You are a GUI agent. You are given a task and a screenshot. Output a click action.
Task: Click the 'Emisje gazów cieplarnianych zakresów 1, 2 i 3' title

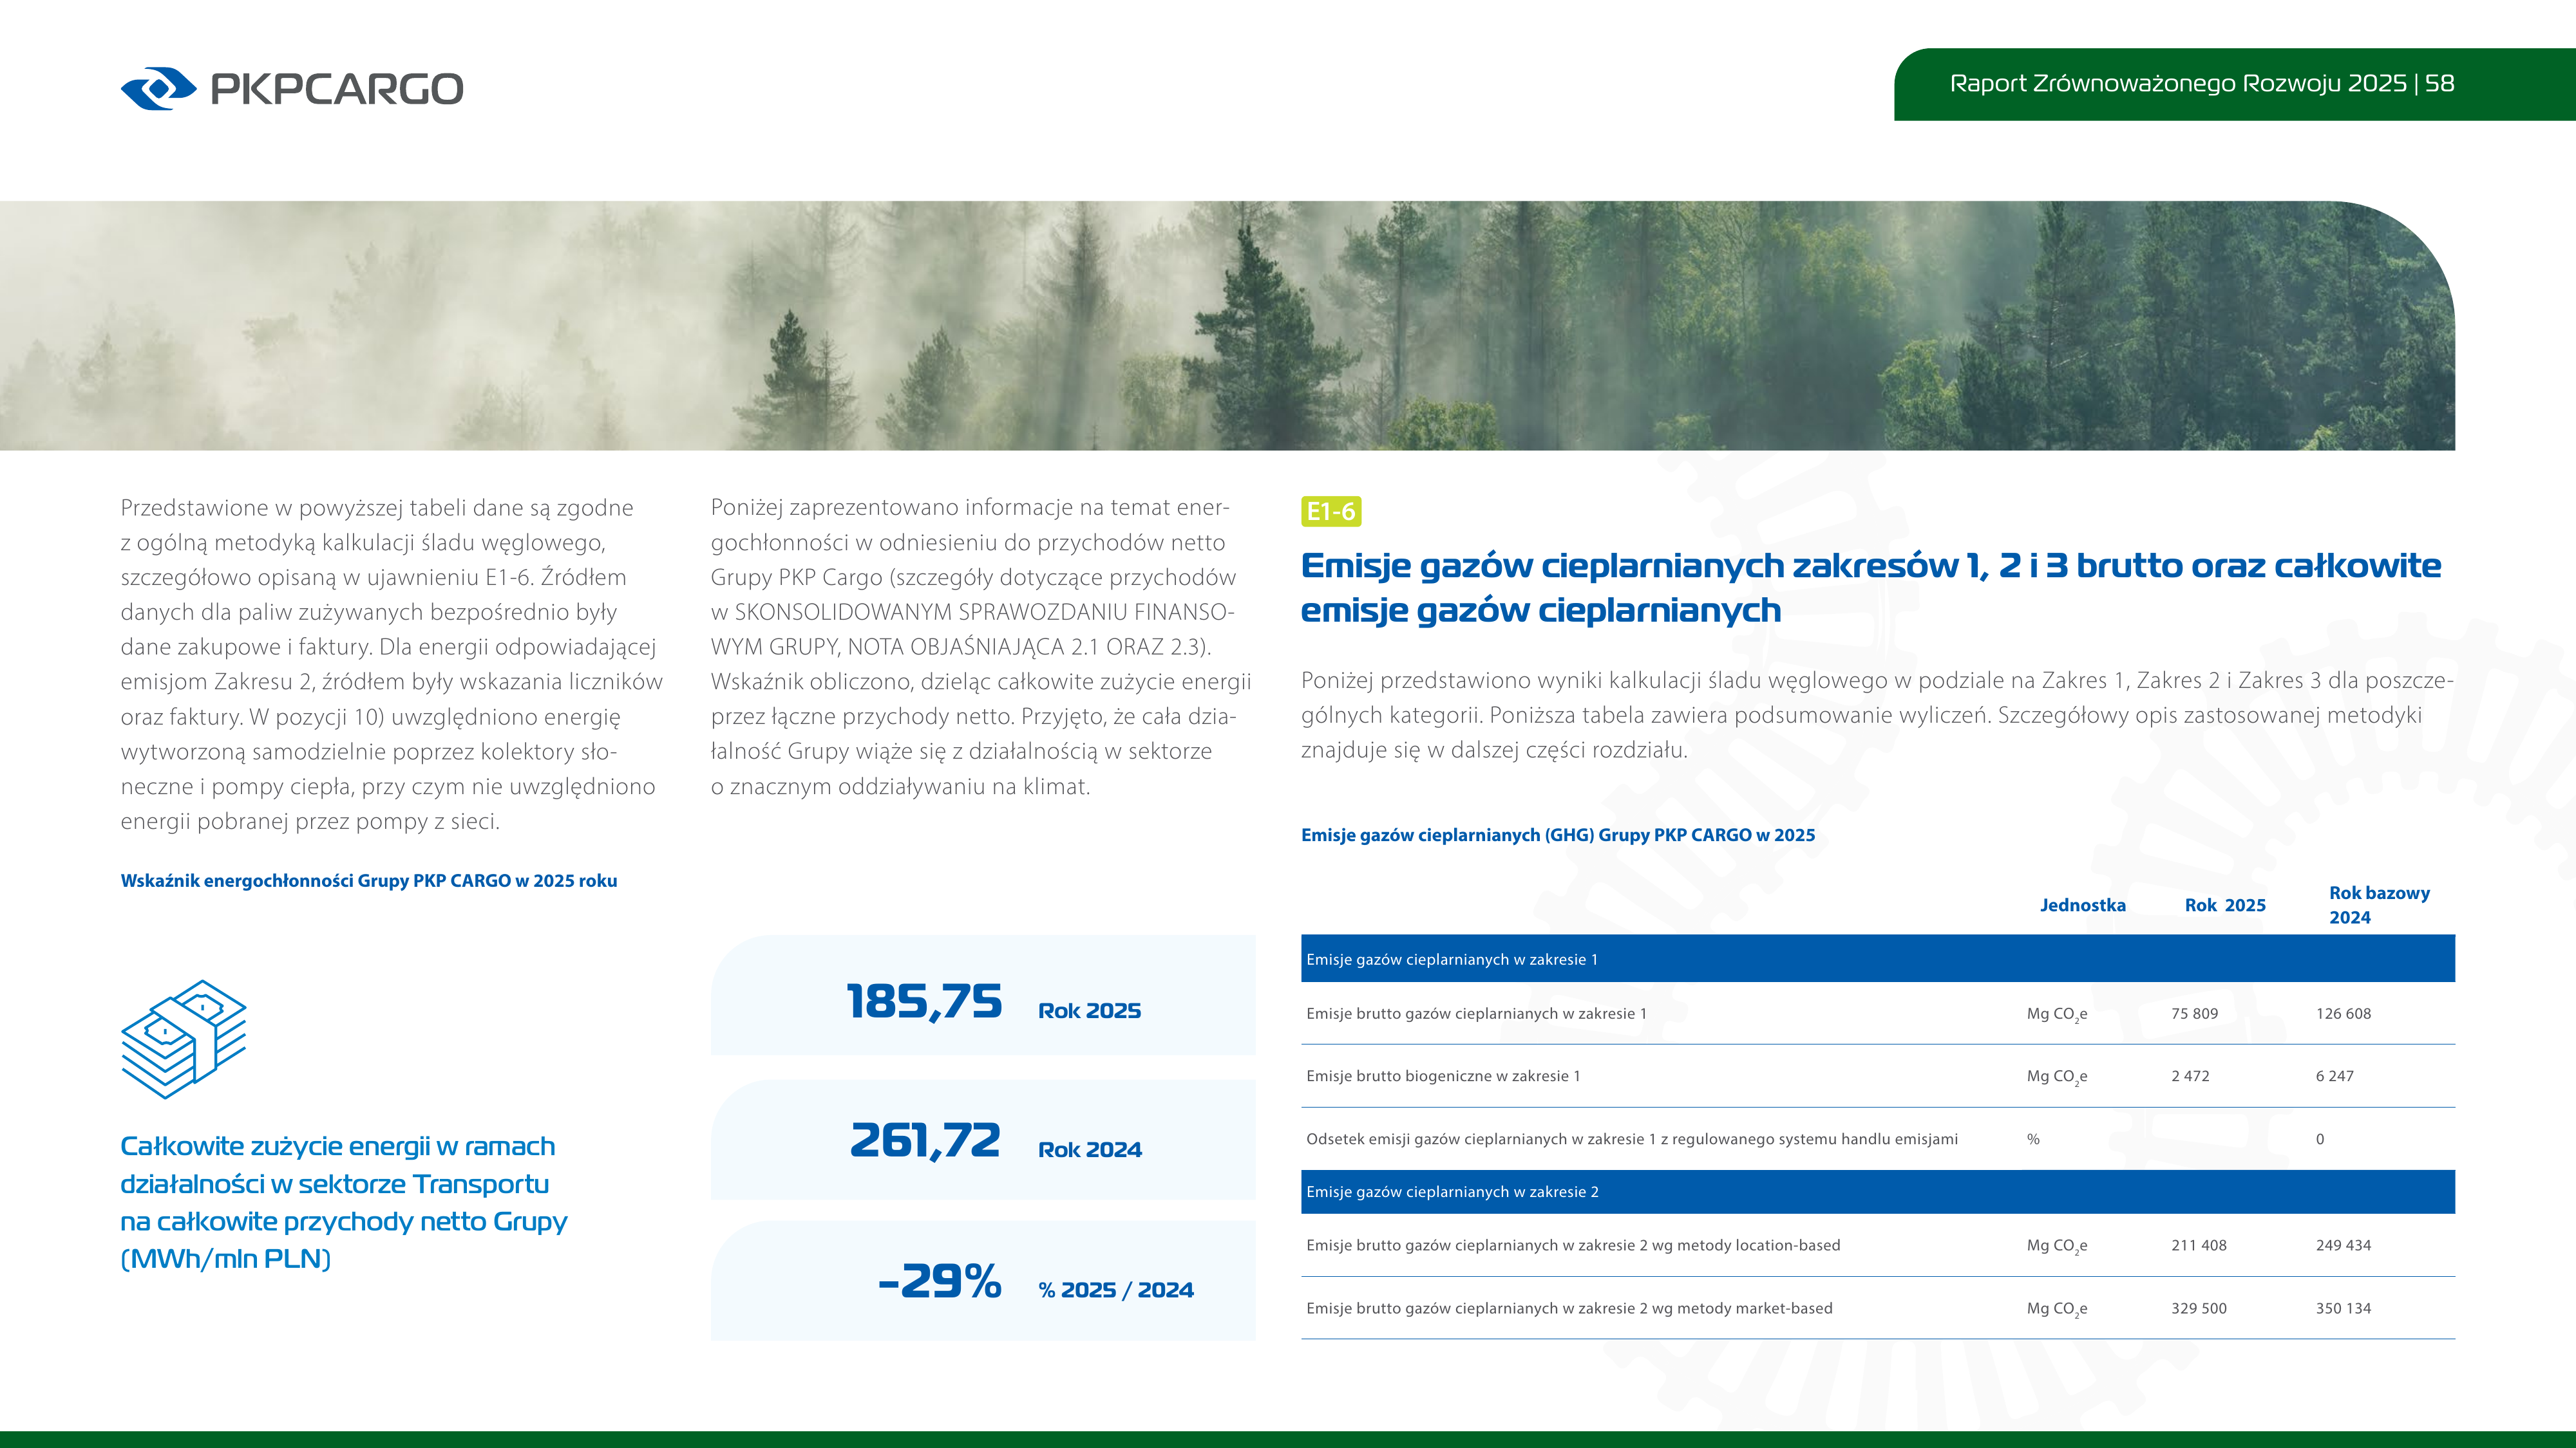[1870, 588]
